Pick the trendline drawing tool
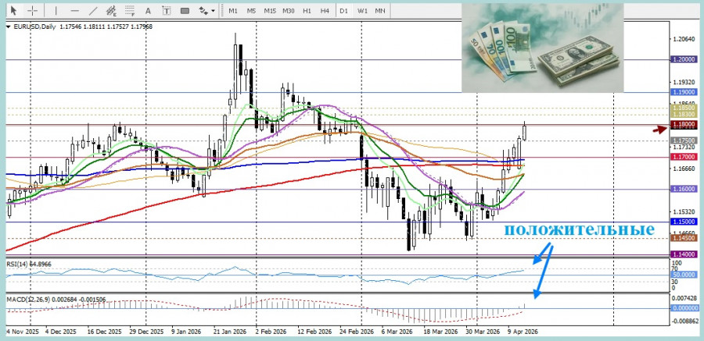This screenshot has height=341, width=704. (x=93, y=11)
